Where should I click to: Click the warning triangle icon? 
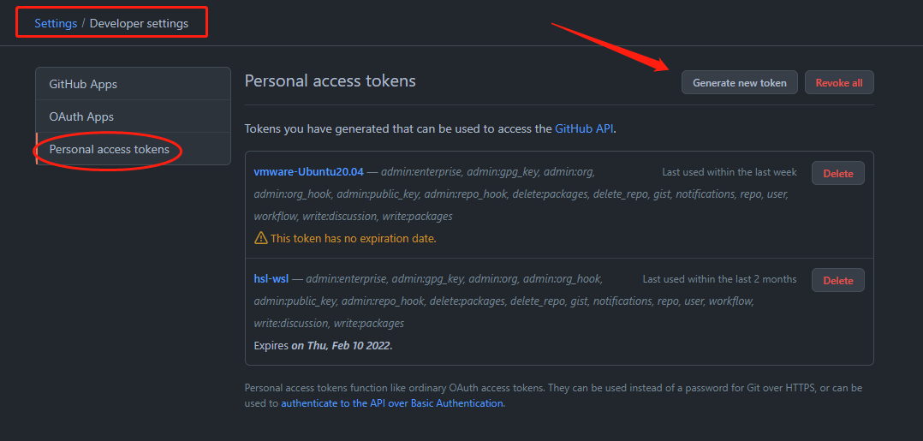coord(261,238)
